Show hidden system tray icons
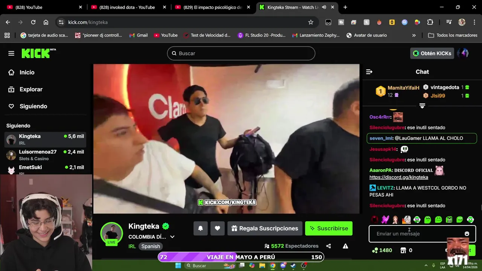This screenshot has height=271, width=482. point(426,265)
